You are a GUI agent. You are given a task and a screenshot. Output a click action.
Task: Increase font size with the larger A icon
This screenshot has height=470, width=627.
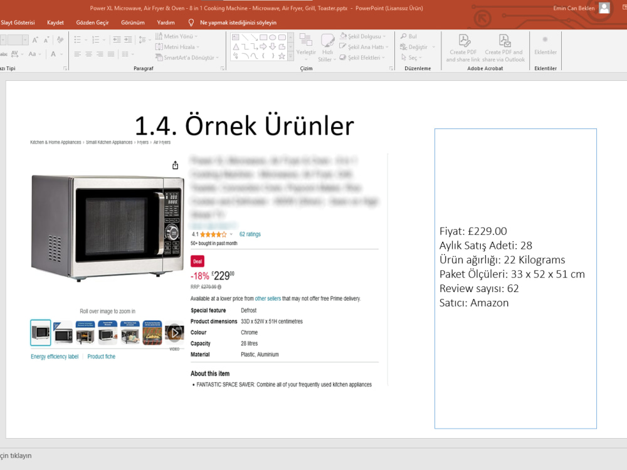coord(35,39)
